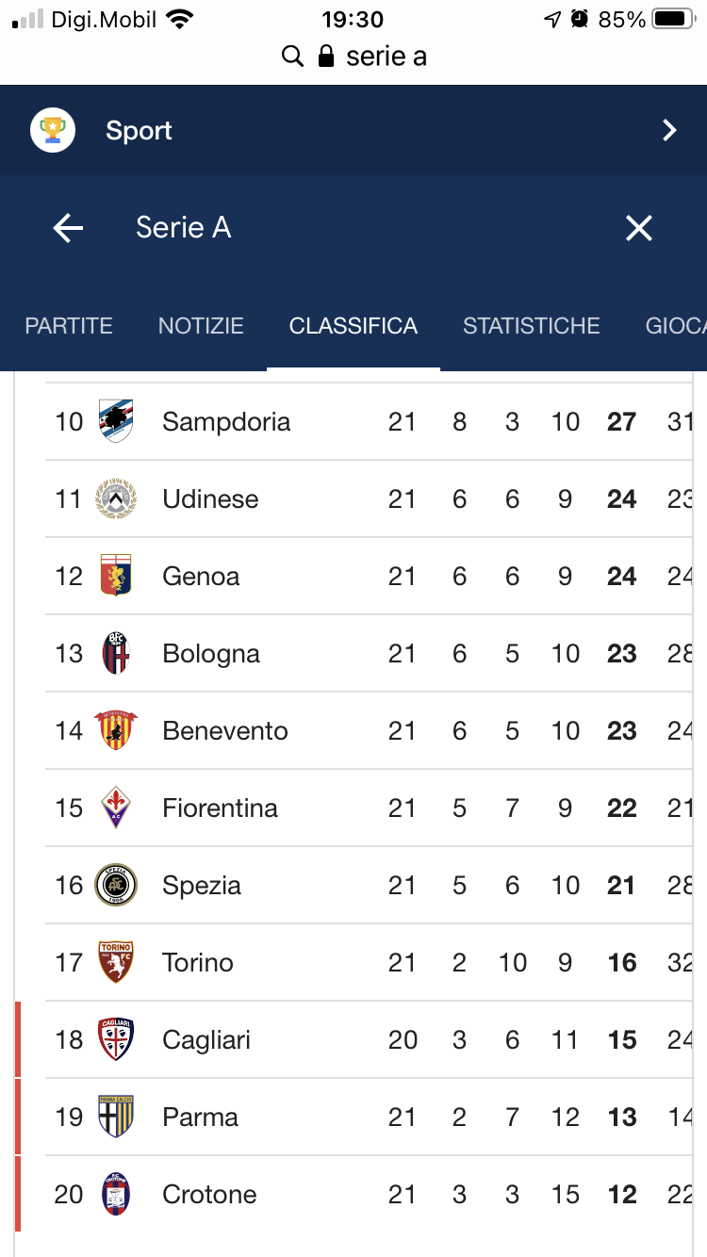Close Serie A panel with the X
The image size is (707, 1257).
pyautogui.click(x=639, y=228)
